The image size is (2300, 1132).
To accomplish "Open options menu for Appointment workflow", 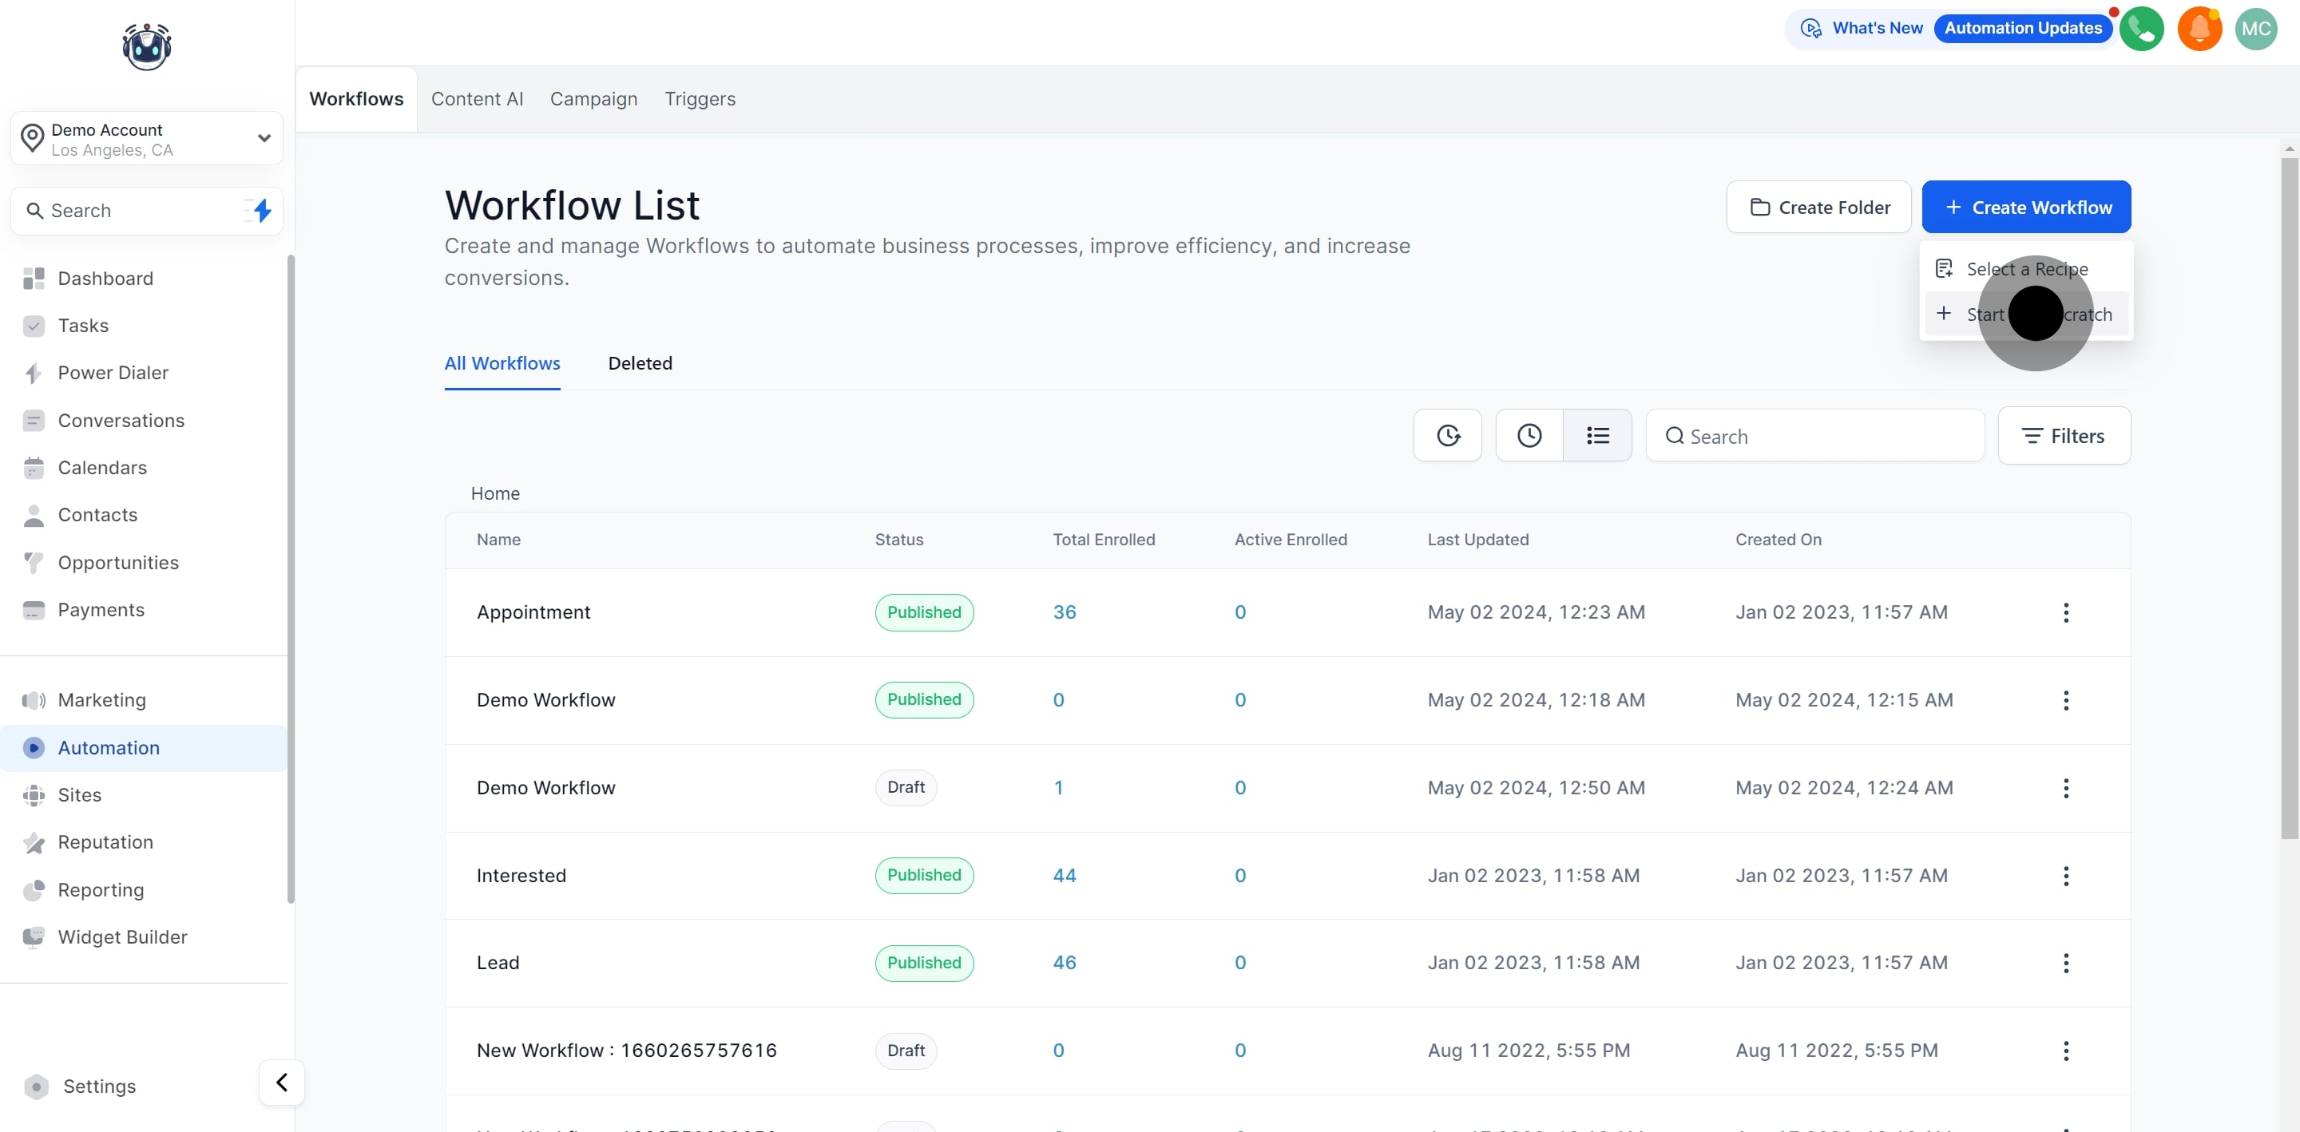I will pos(2065,612).
